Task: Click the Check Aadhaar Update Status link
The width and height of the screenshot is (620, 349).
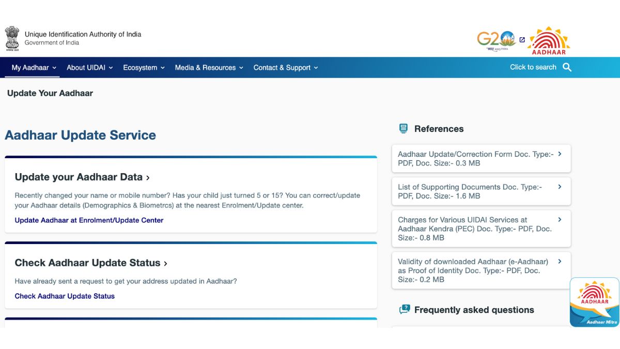Action: pos(65,296)
